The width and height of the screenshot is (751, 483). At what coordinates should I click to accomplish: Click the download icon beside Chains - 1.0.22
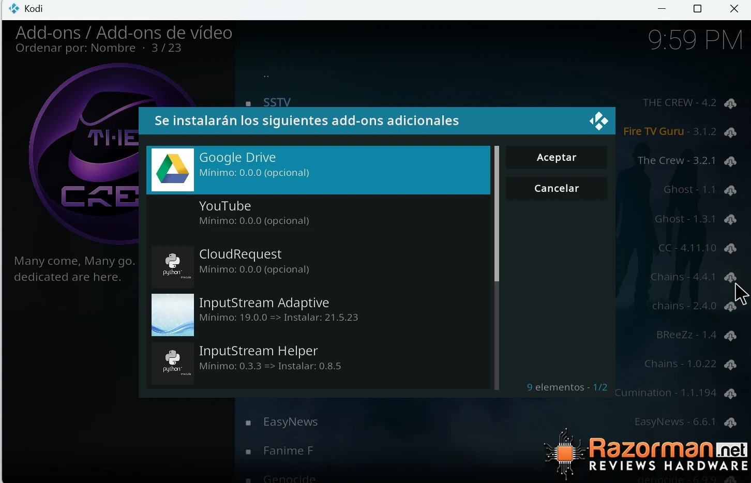click(730, 365)
